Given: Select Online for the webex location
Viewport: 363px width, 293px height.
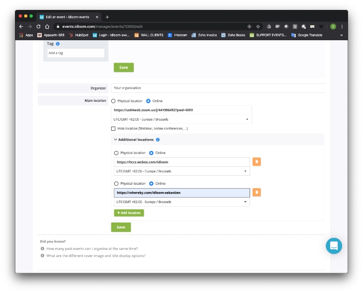Looking at the screenshot, I should (x=151, y=153).
